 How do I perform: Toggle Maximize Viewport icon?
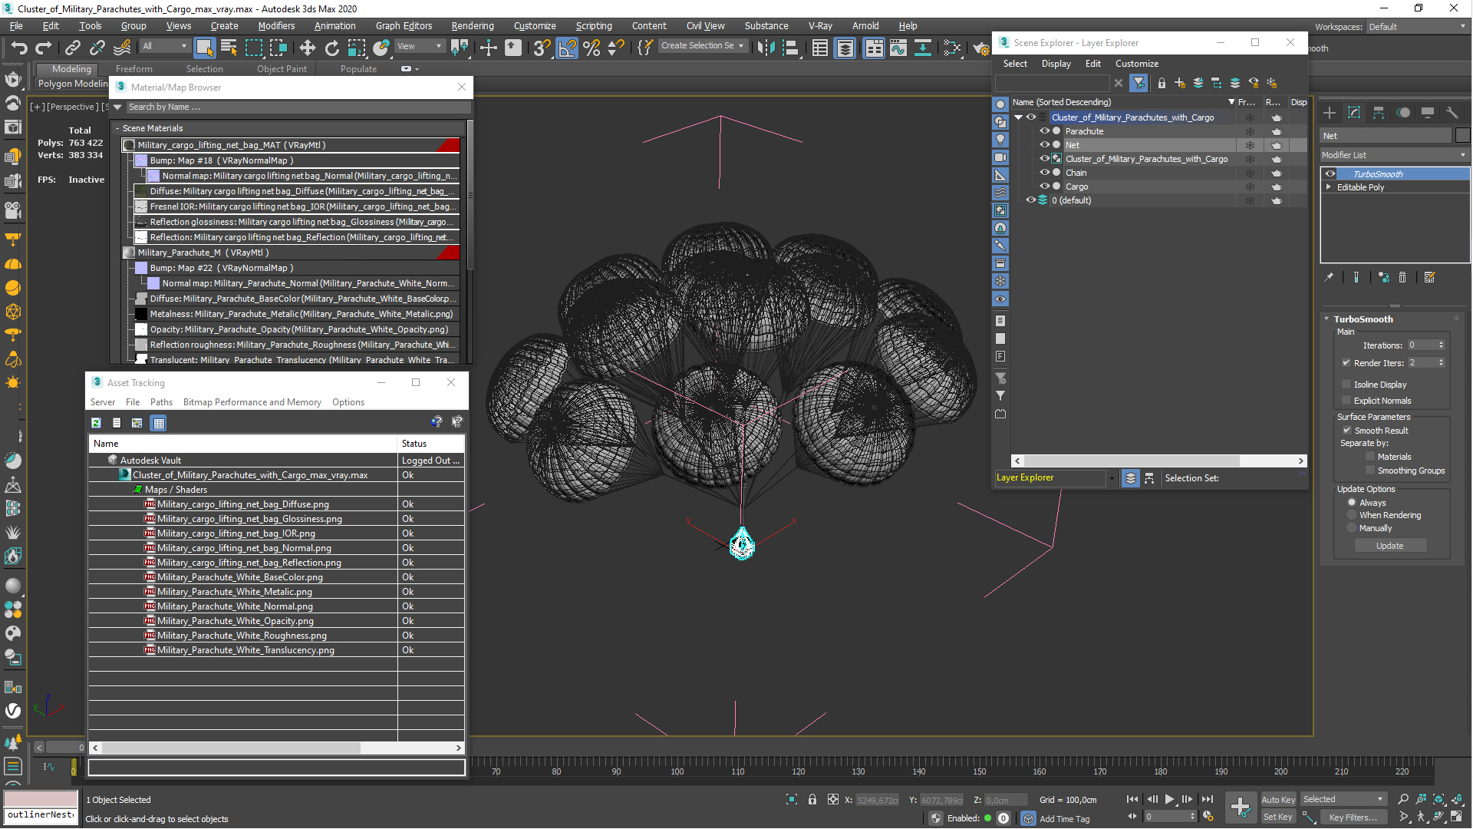1457,817
